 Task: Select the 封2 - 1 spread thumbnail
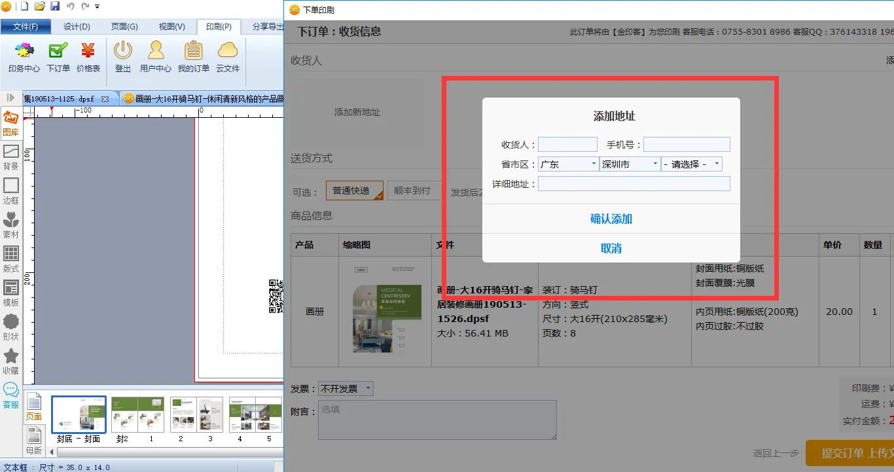(137, 414)
